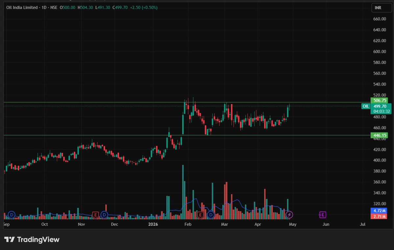Click the Feb label on time axis
The image size is (394, 250).
pos(188,224)
